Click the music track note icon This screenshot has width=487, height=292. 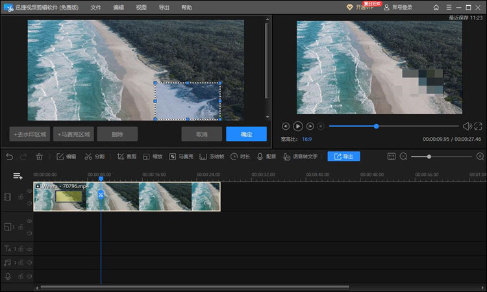(7, 263)
